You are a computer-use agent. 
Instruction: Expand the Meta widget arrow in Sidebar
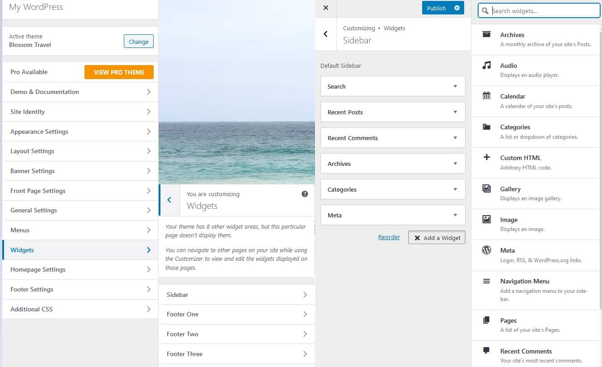click(x=455, y=215)
